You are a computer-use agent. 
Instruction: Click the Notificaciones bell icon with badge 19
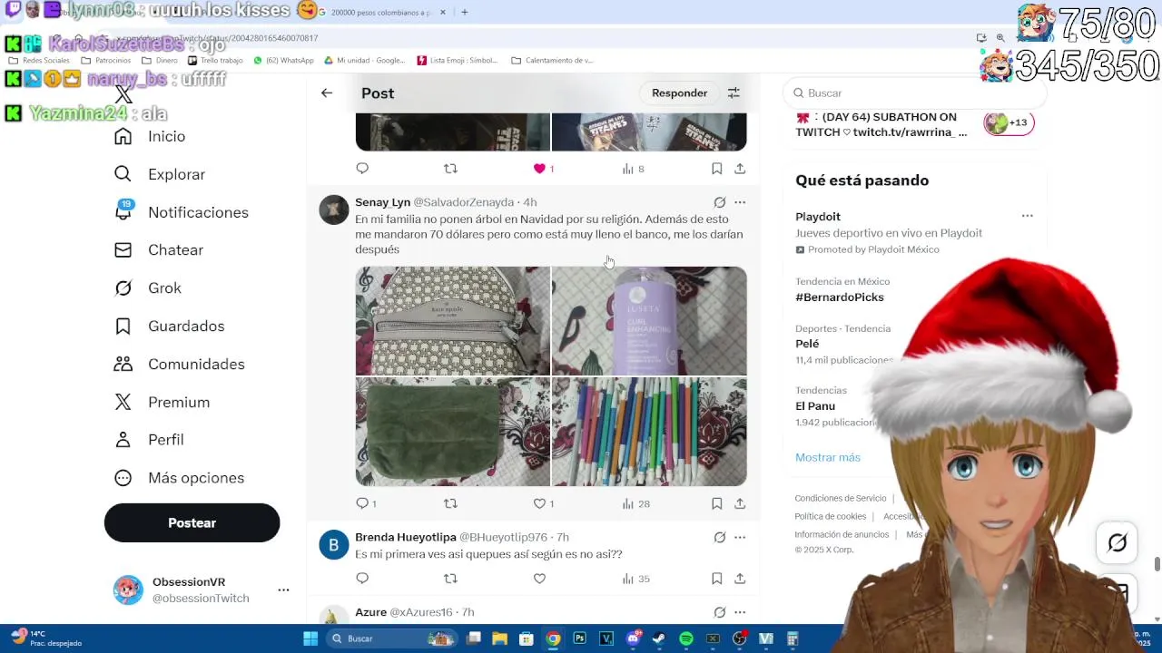tap(123, 210)
